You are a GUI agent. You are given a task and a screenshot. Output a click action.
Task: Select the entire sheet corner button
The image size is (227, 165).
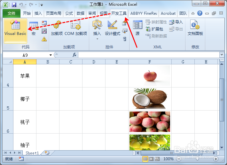tap(8, 62)
